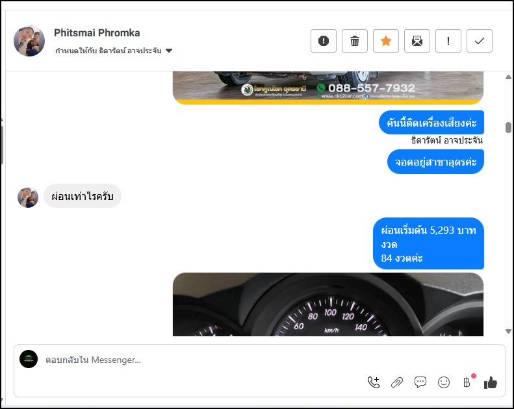Screen dimensions: 514x409
Task: Open the emoji picker smiley icon
Action: 444,382
